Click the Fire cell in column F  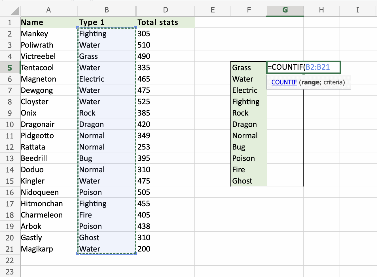[249, 170]
